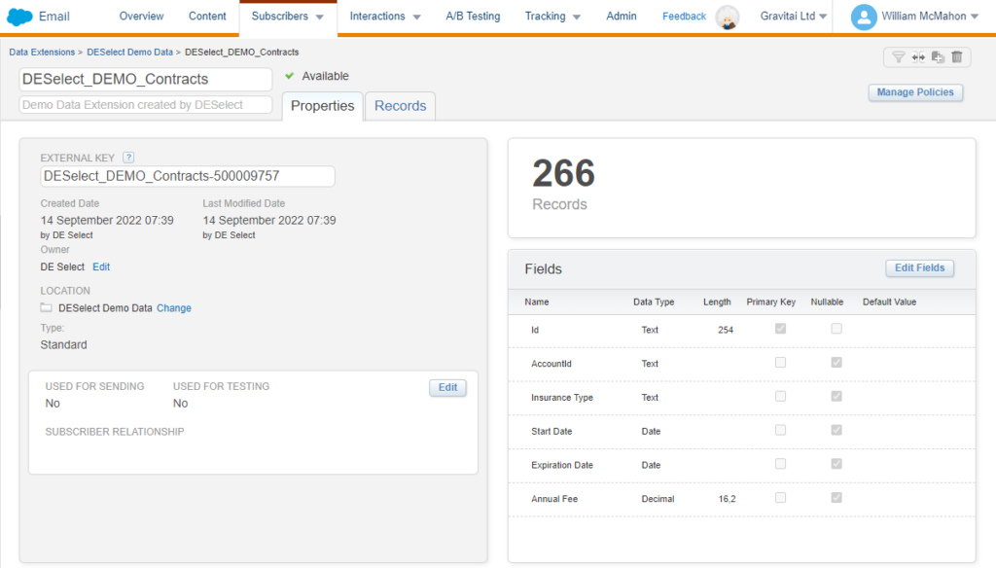Click the double-arrow icon in the toolbar
Viewport: 996px width, 568px height.
click(917, 57)
